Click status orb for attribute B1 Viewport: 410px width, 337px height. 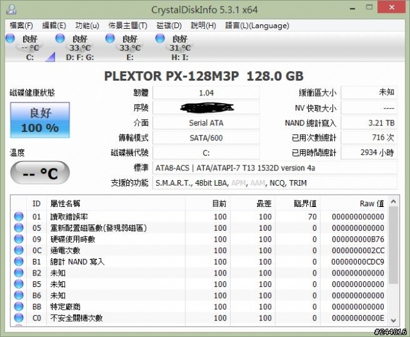point(19,261)
